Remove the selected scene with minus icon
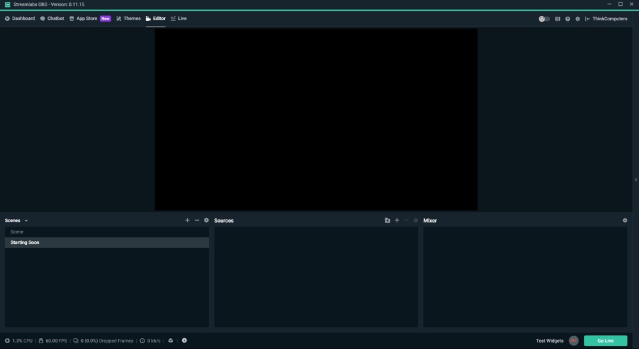639x349 pixels. (x=197, y=220)
